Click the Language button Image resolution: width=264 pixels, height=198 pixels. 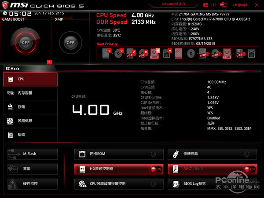tap(240, 4)
